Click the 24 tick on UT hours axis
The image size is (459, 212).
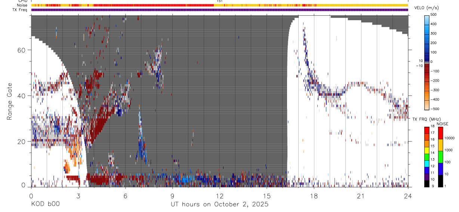pos(408,196)
